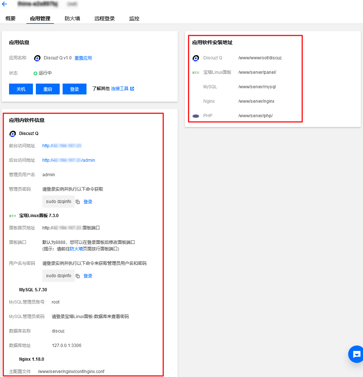Click 登录 link under 管理员密码
This screenshot has height=377, width=363.
pos(88,202)
